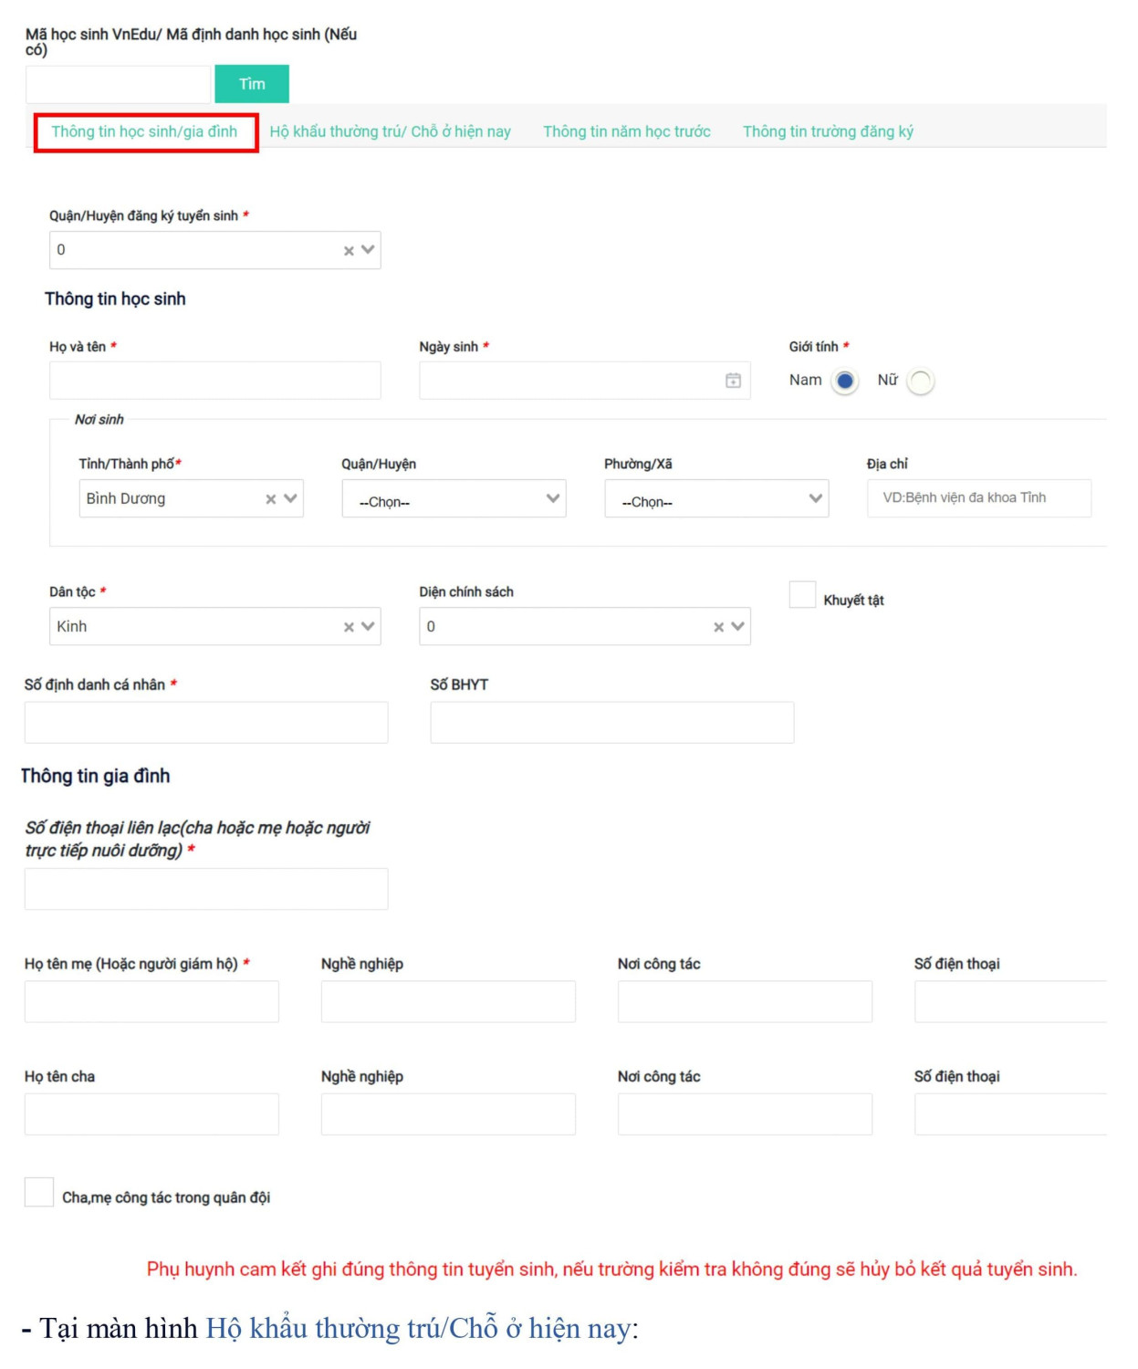
Task: Open the Dân tộc dropdown arrow
Action: tap(368, 627)
